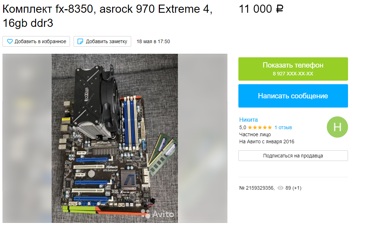Open seller profile link Никита

(x=248, y=120)
